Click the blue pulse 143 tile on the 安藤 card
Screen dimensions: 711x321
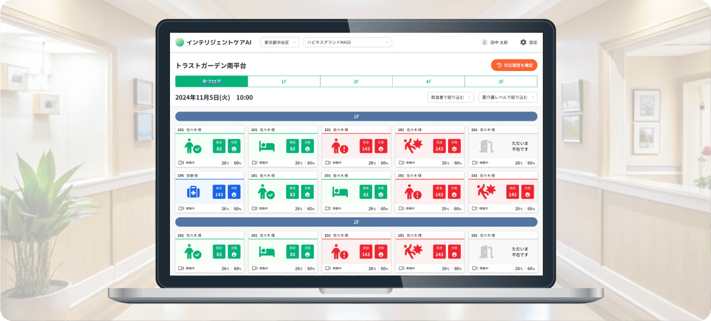tap(219, 192)
